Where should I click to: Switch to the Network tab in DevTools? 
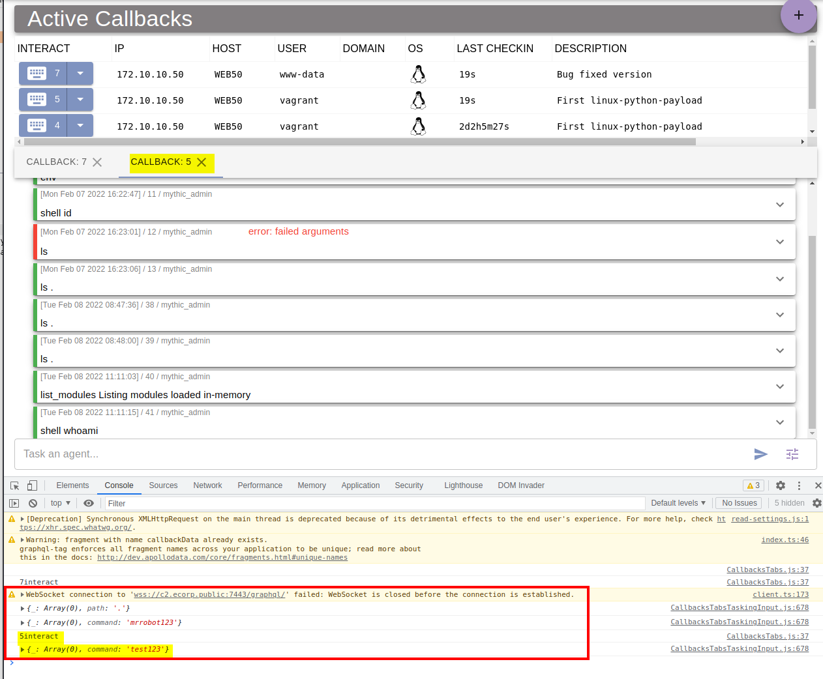click(207, 485)
